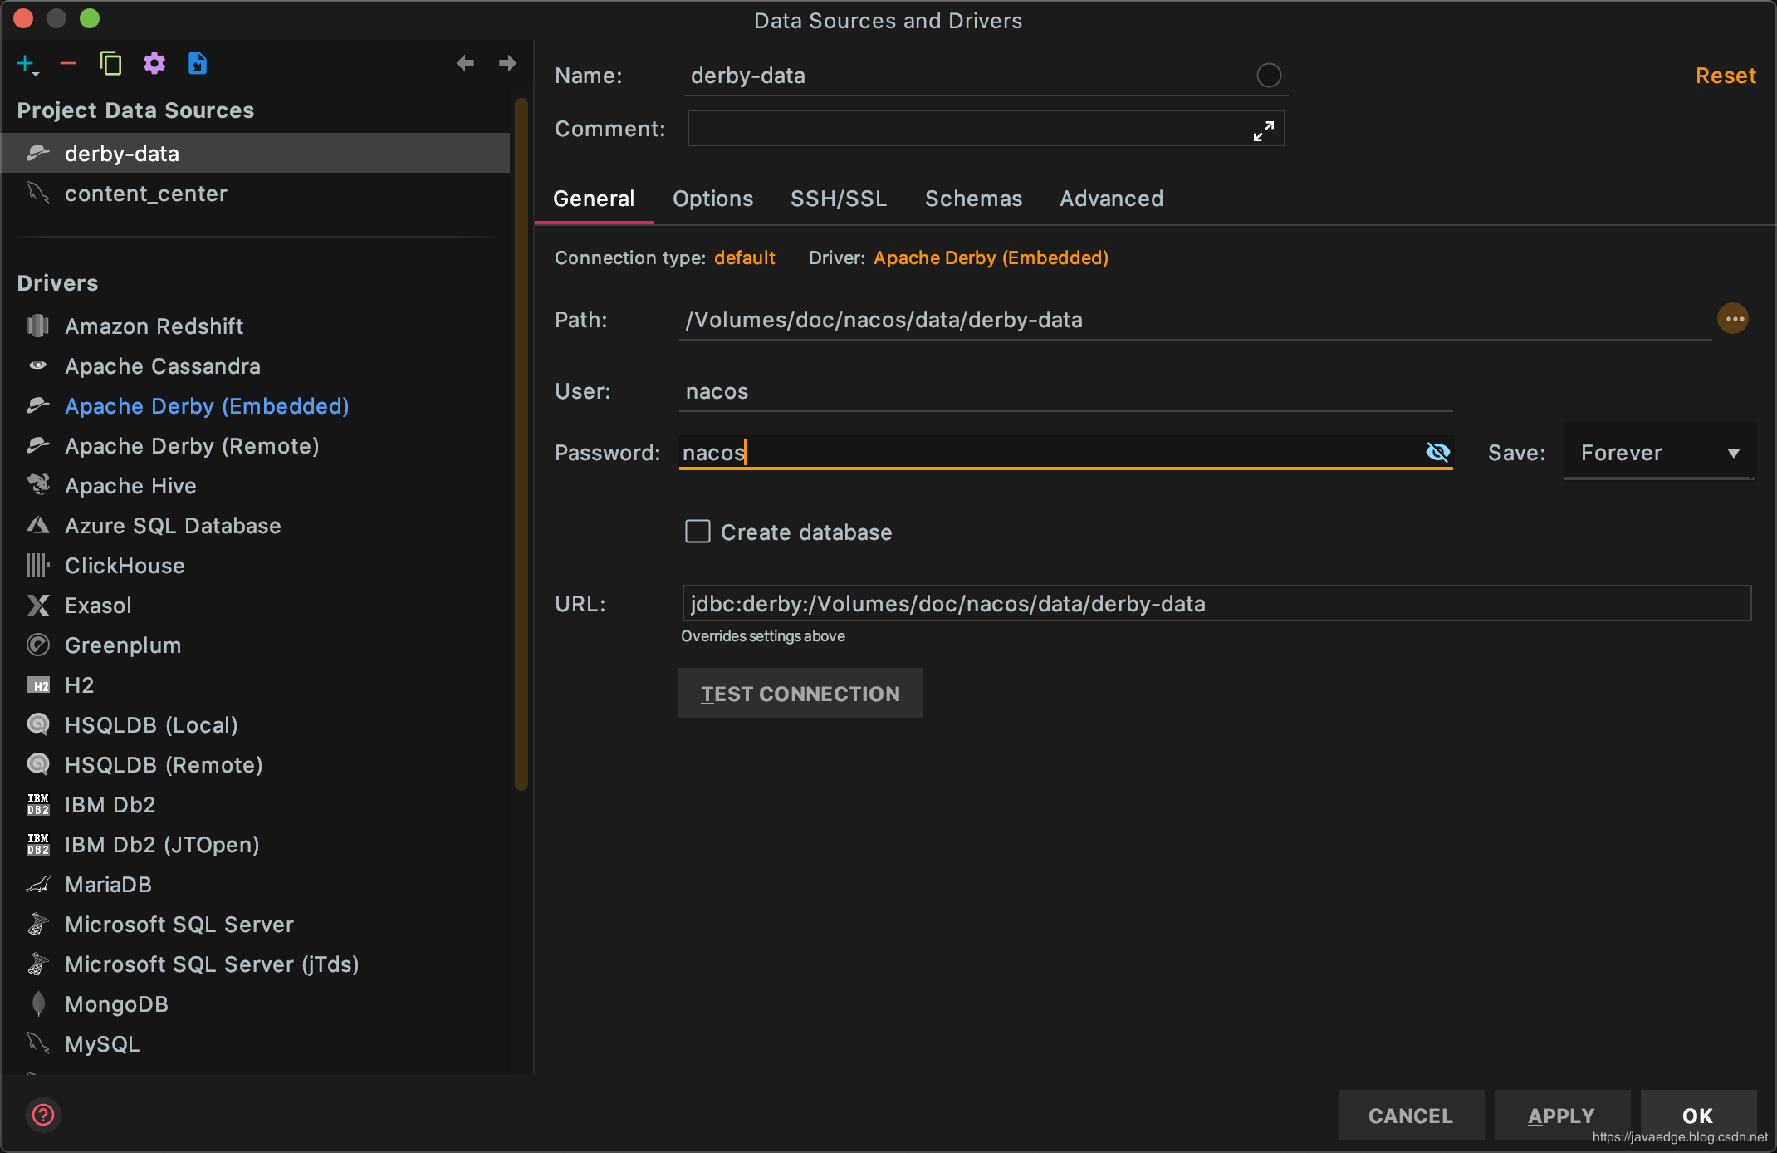Open the Save Forever dropdown
This screenshot has height=1153, width=1777.
click(x=1659, y=453)
